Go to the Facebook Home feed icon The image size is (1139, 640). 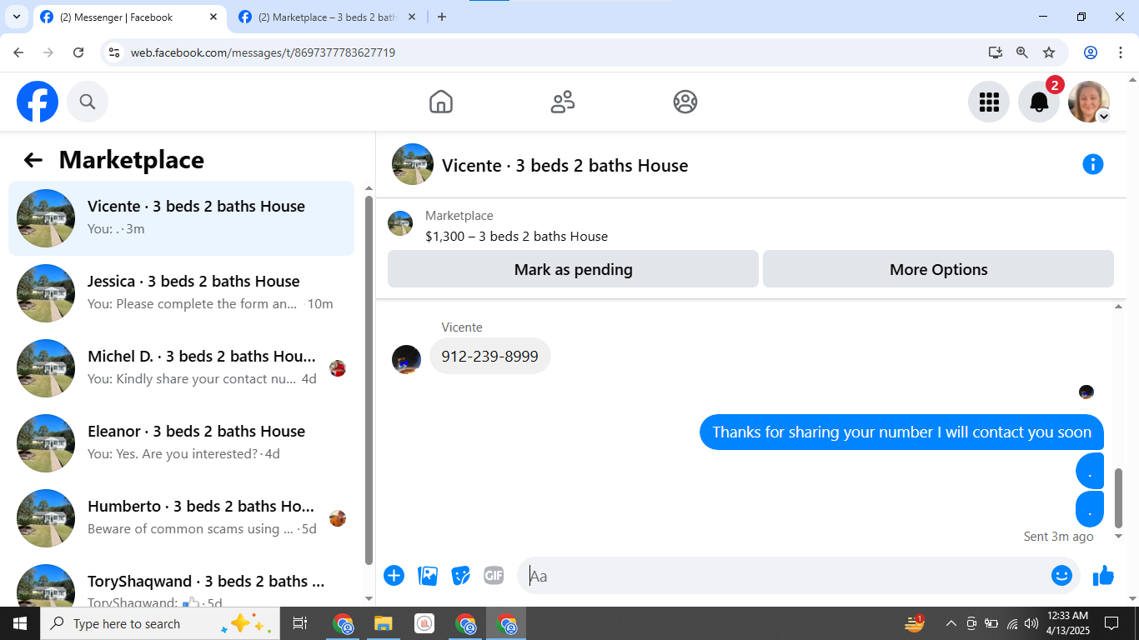[x=441, y=102]
